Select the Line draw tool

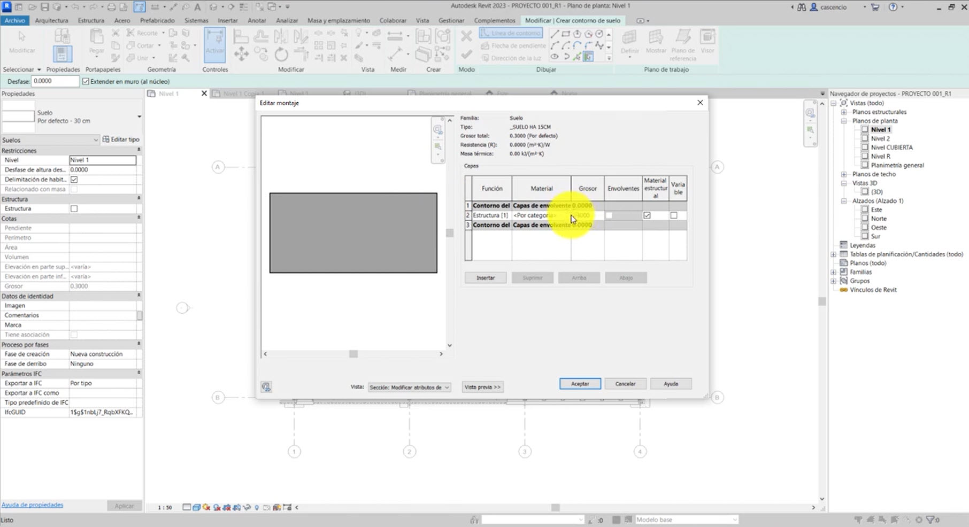[555, 34]
